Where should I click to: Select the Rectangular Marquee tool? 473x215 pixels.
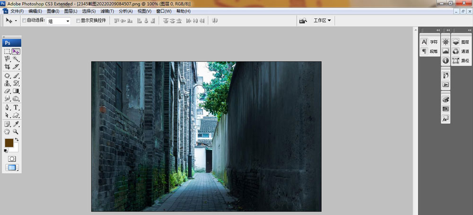pos(8,52)
